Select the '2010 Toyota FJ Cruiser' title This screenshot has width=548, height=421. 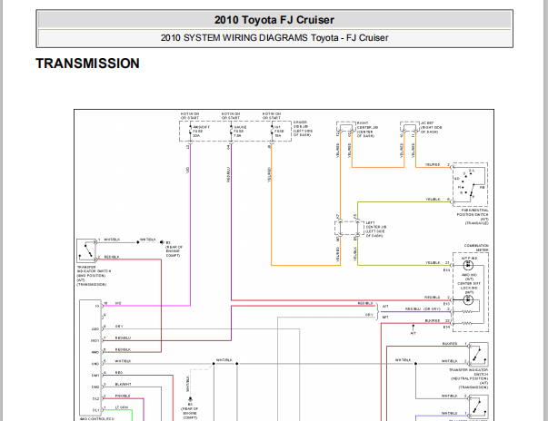click(x=274, y=20)
